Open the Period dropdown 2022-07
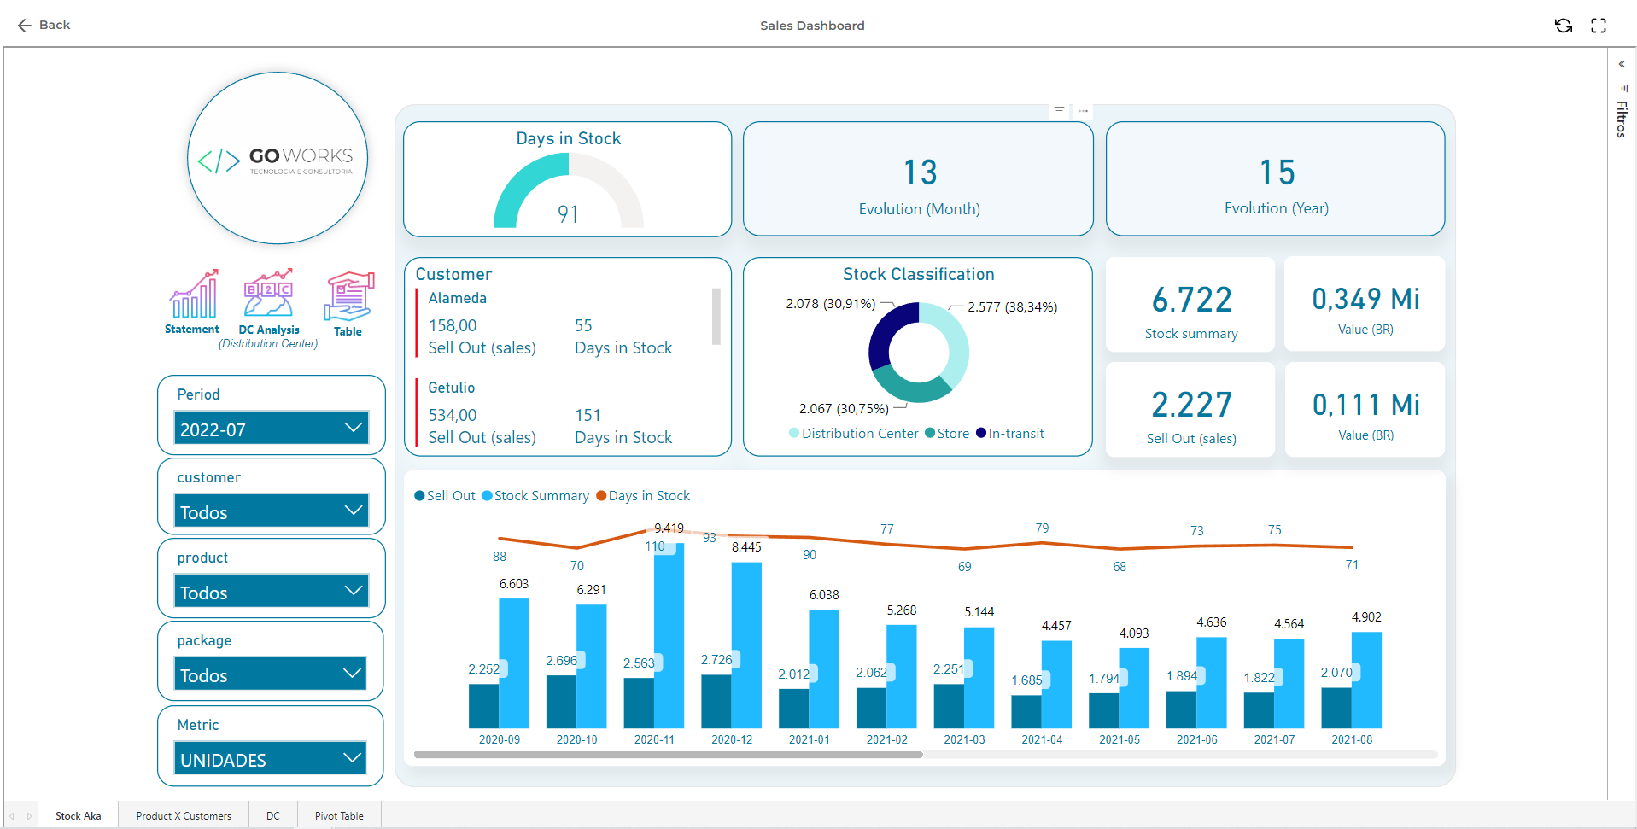Screen dimensions: 1637x829 [272, 428]
